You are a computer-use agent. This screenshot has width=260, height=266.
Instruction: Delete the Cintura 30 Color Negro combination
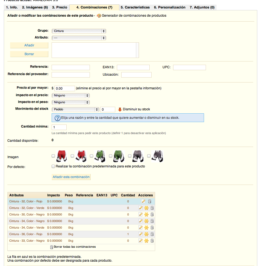[x=152, y=214]
